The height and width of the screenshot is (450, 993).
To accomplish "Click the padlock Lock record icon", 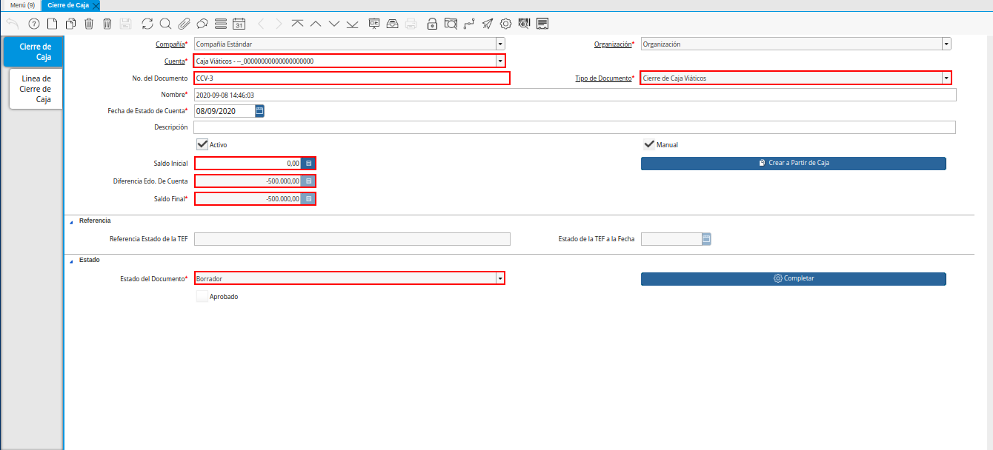I will point(432,24).
